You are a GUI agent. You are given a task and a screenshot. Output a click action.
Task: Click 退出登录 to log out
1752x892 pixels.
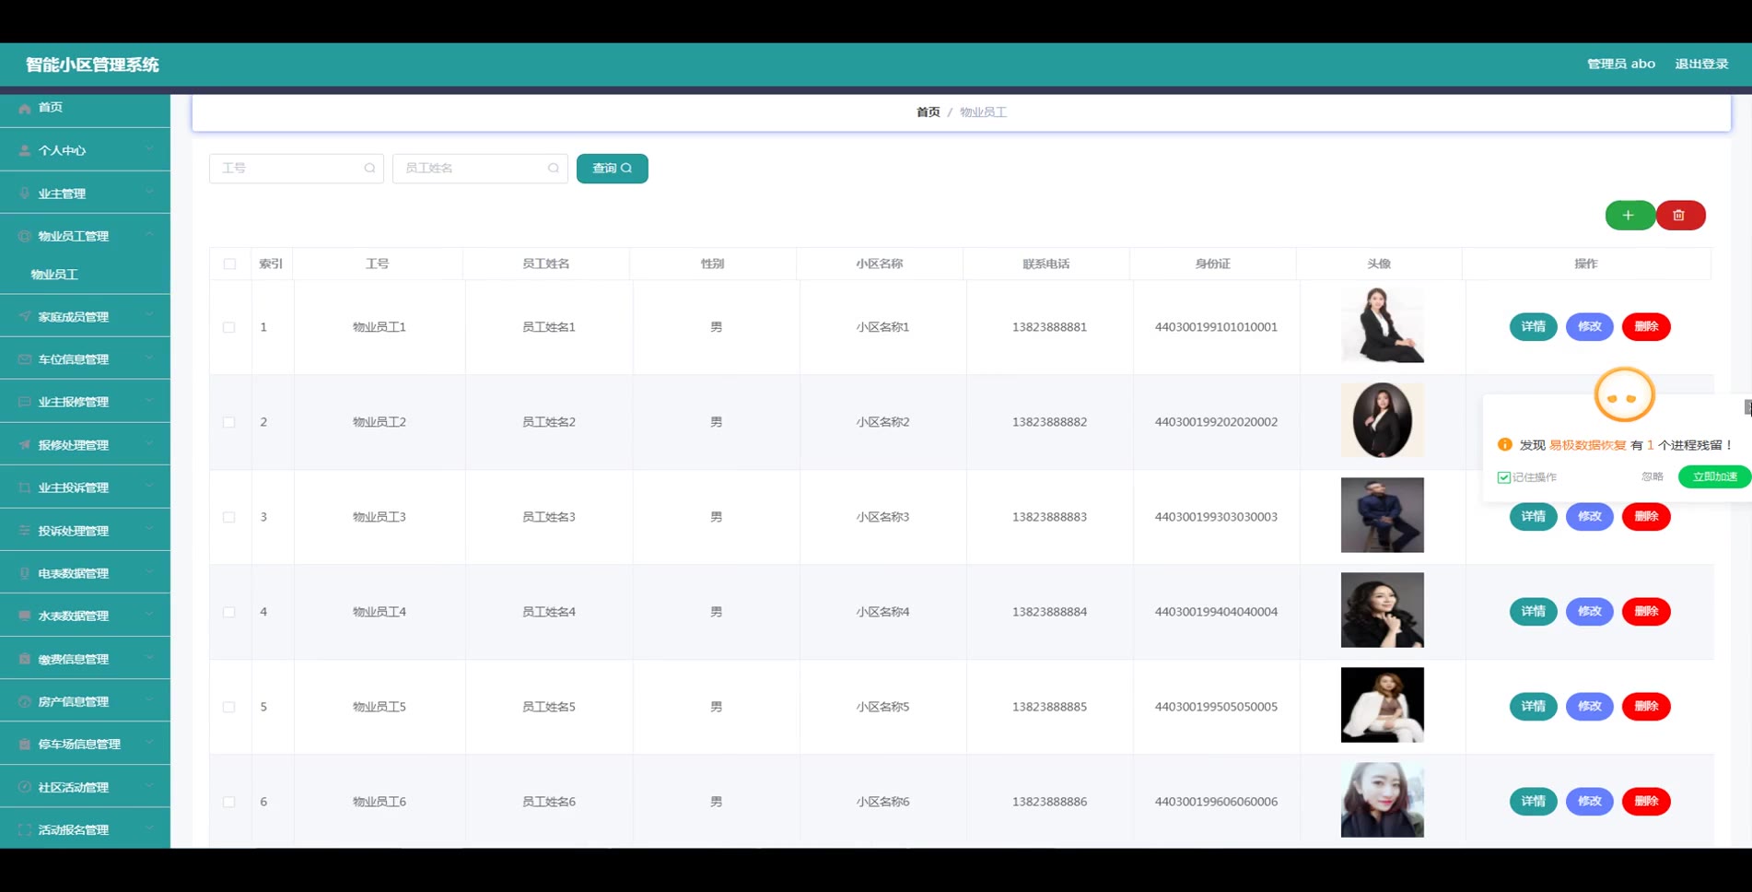pos(1700,64)
